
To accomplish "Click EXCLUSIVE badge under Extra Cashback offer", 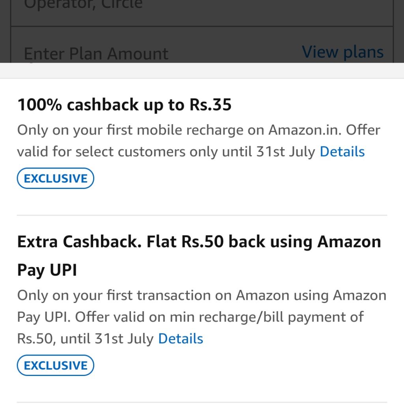I will tap(56, 365).
